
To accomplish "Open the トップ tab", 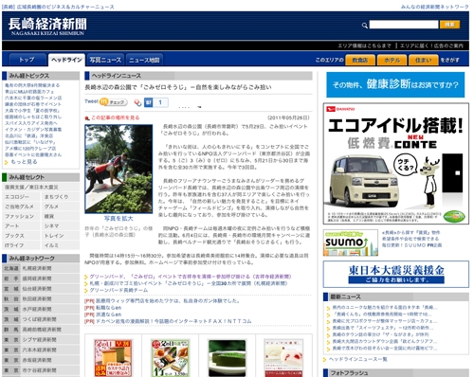I will [x=27, y=60].
